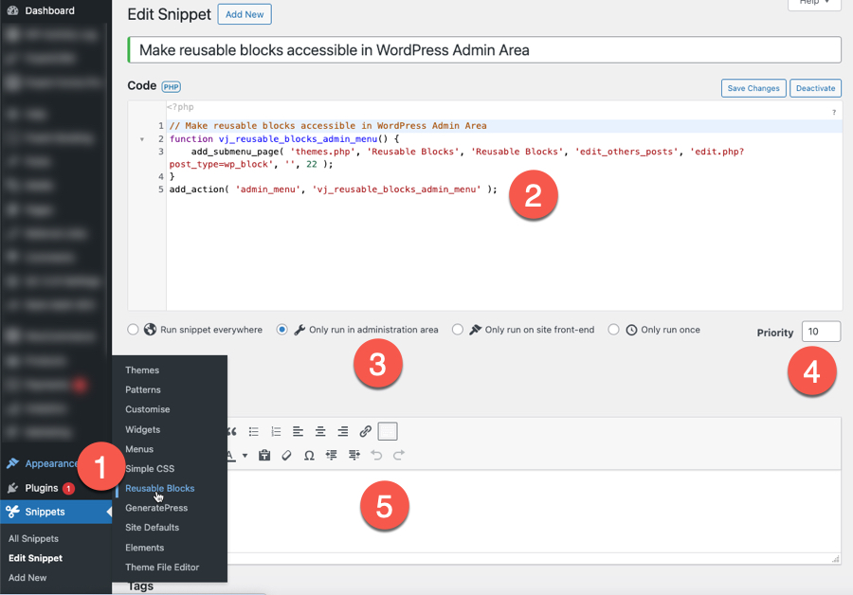Select Run snippet everywhere option
This screenshot has width=853, height=595.
134,330
